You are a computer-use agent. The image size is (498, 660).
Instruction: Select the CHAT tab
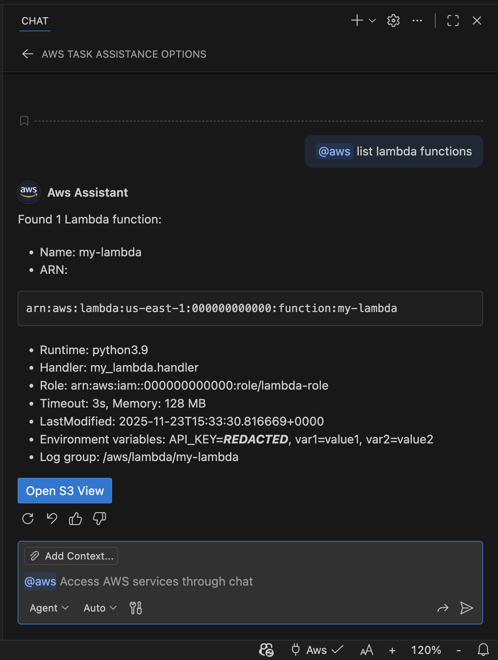point(35,21)
